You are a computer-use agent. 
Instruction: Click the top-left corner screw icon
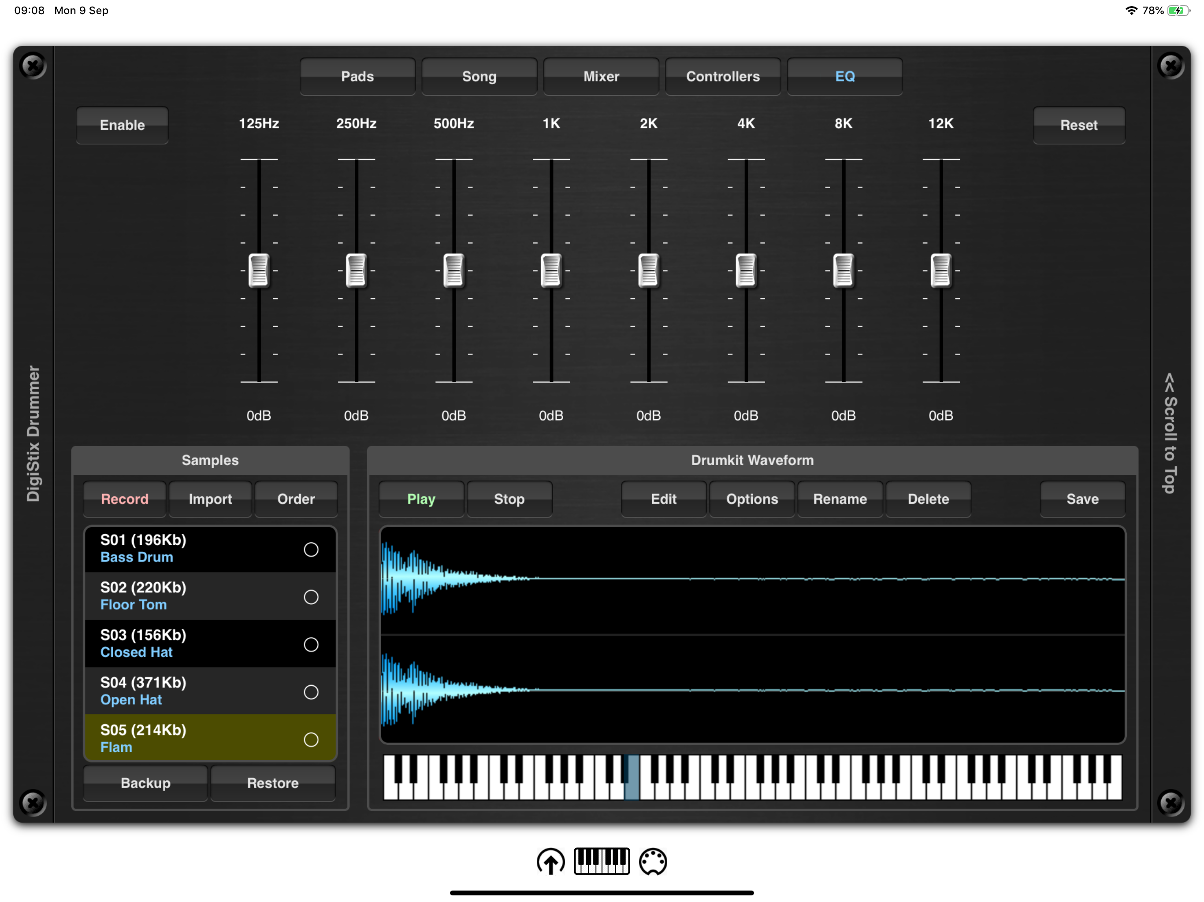tap(33, 67)
